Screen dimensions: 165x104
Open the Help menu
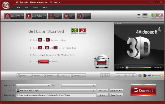coord(45,7)
